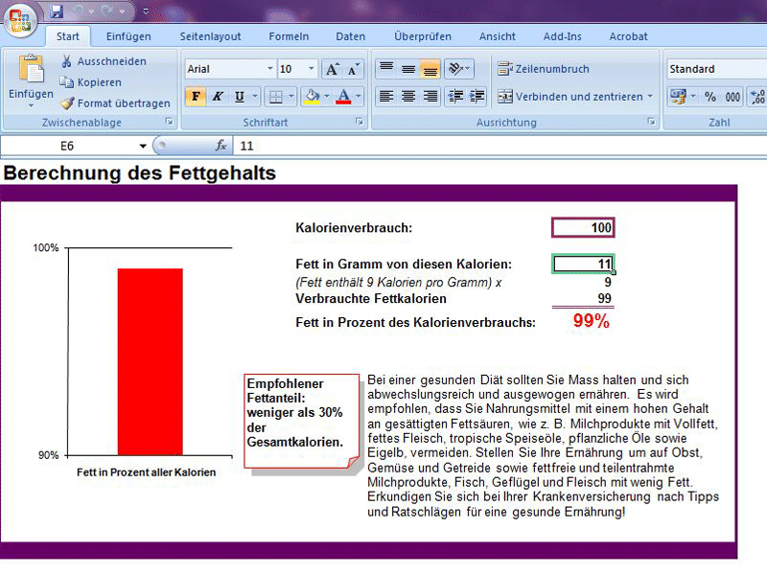Toggle underline U formatting

pyautogui.click(x=239, y=97)
